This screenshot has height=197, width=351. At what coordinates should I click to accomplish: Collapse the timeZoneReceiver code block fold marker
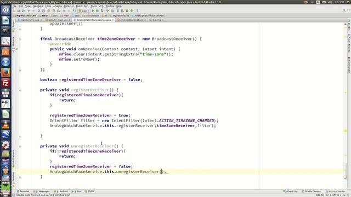(20, 39)
